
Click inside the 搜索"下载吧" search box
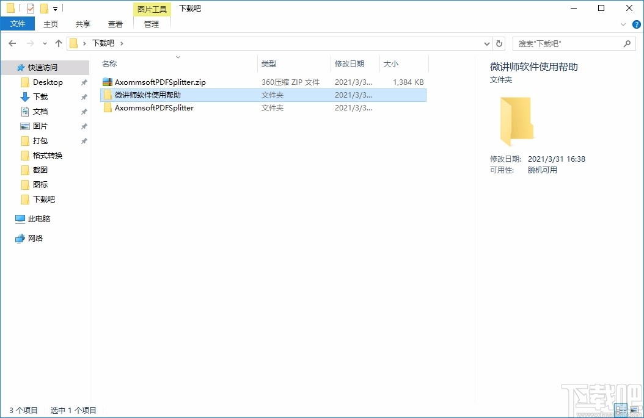(x=568, y=43)
